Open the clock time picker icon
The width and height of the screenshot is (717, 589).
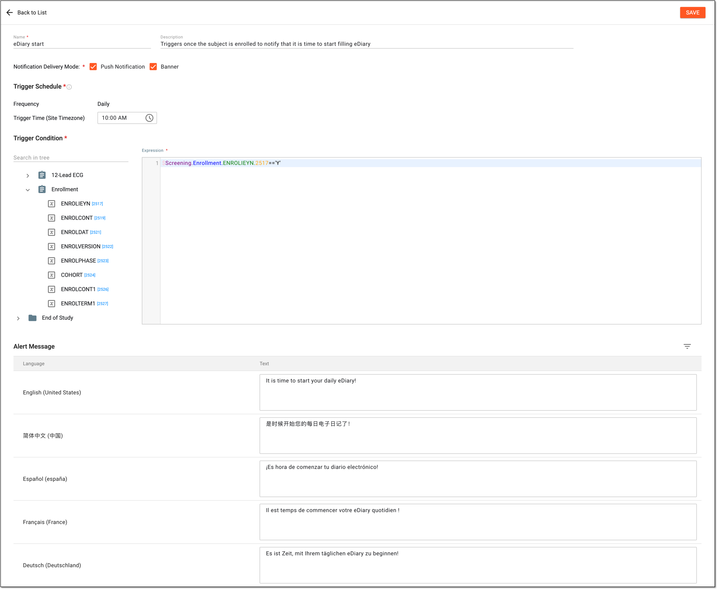pos(149,118)
